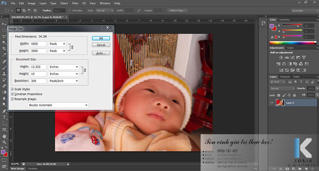The width and height of the screenshot is (319, 171).
Task: Disable the Scale Styles checkbox
Action: coord(13,89)
